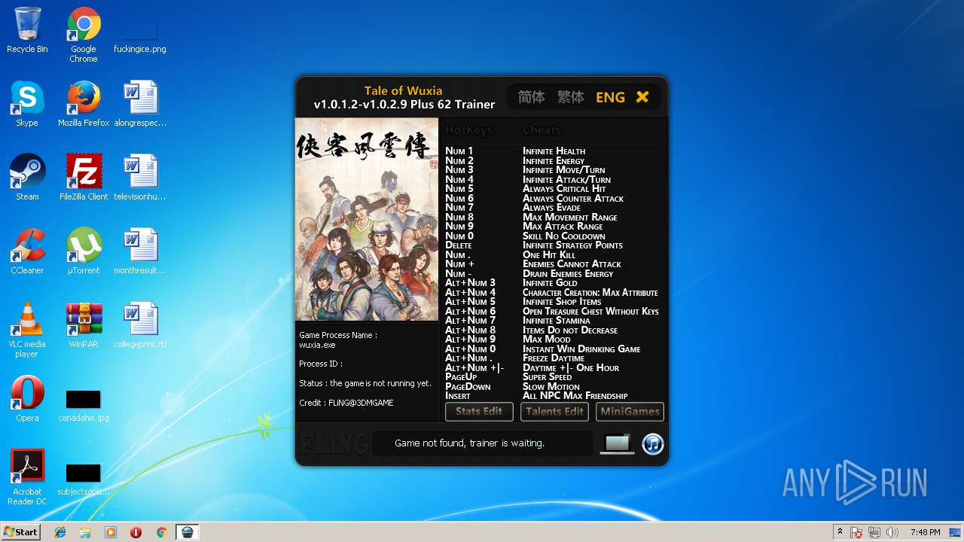Click the Max Mood cheat
This screenshot has width=964, height=542.
[x=547, y=340]
